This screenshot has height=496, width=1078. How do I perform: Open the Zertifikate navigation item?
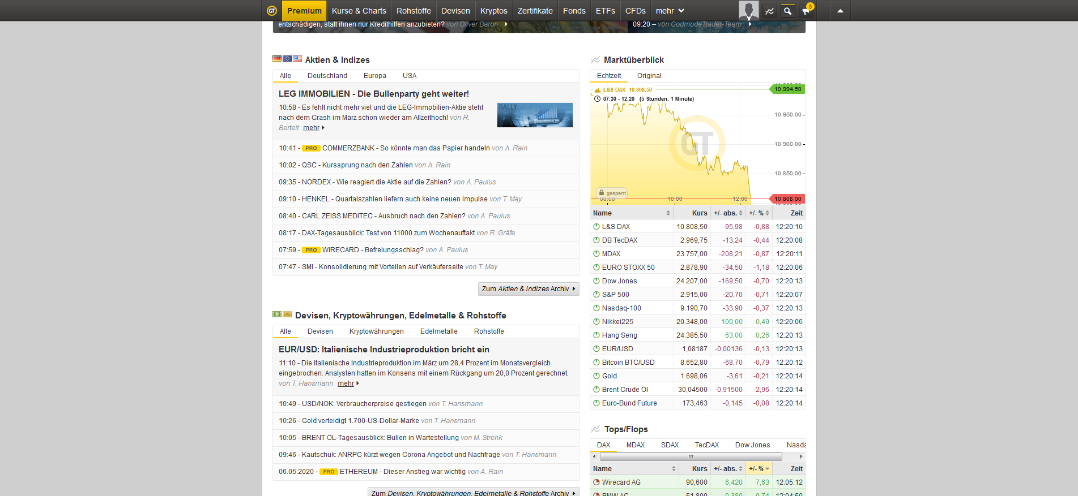click(535, 11)
